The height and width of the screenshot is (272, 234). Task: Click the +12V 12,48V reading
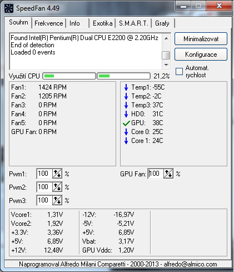[37, 250]
